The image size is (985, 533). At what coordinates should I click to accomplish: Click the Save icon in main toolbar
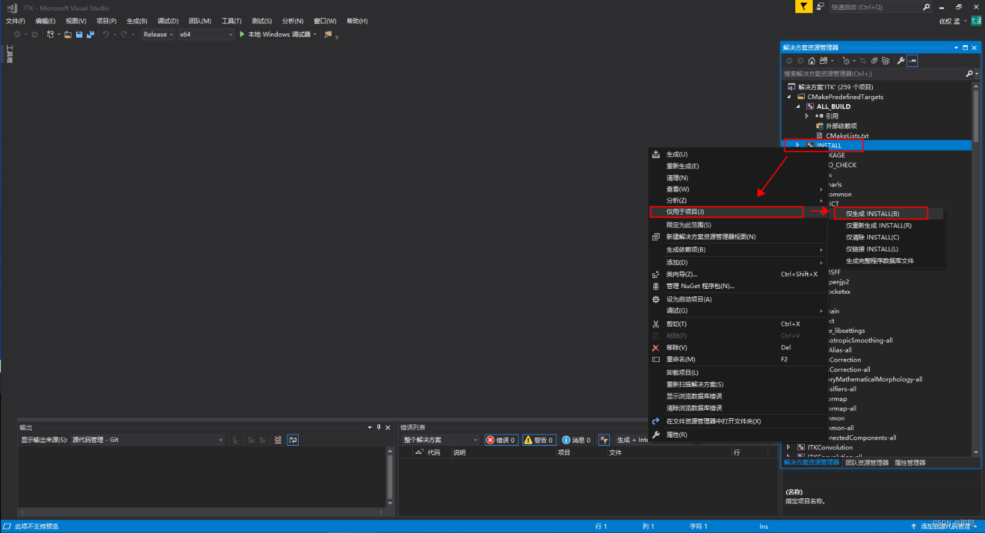coord(79,35)
